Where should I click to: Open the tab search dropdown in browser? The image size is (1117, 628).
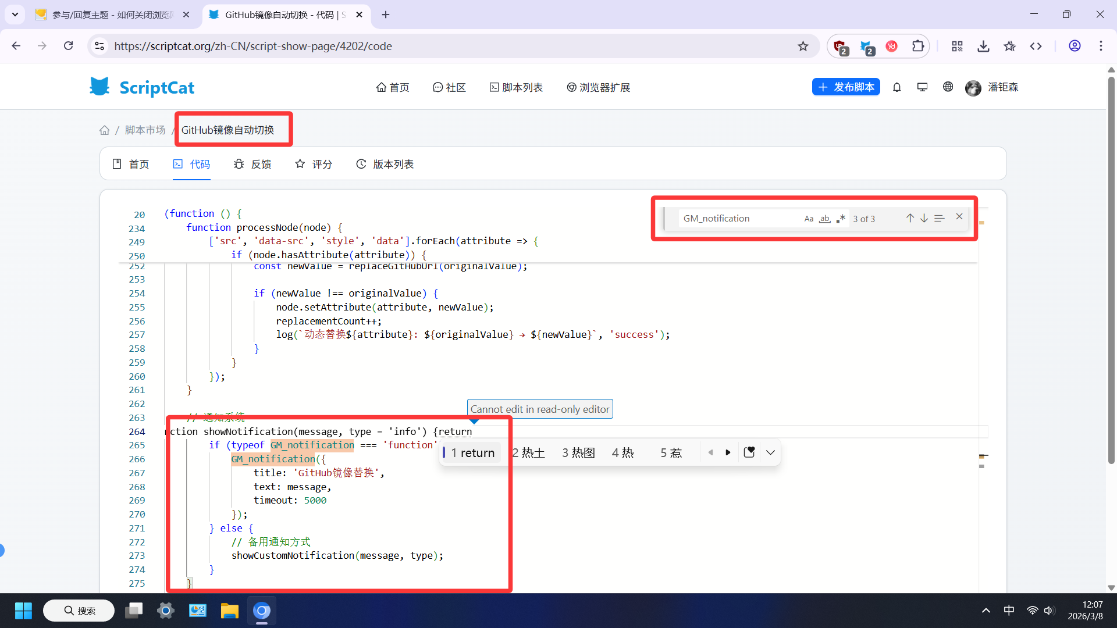click(x=15, y=15)
